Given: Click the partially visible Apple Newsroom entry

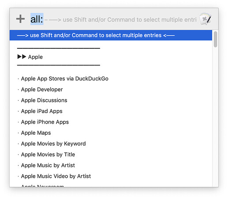Looking at the screenshot, I should [42, 186].
